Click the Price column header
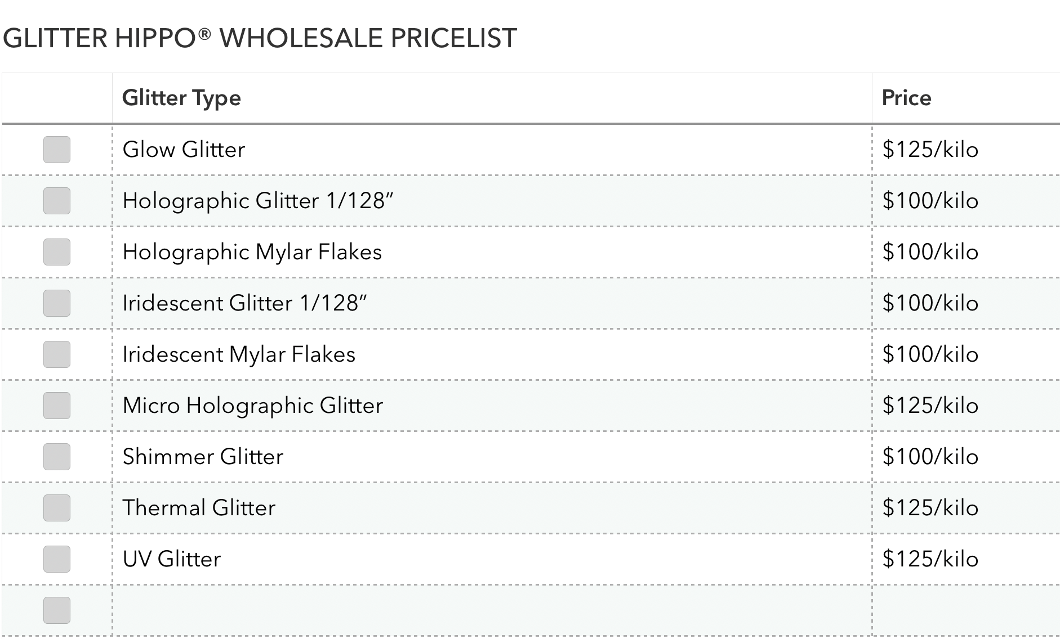This screenshot has width=1060, height=639. point(906,98)
